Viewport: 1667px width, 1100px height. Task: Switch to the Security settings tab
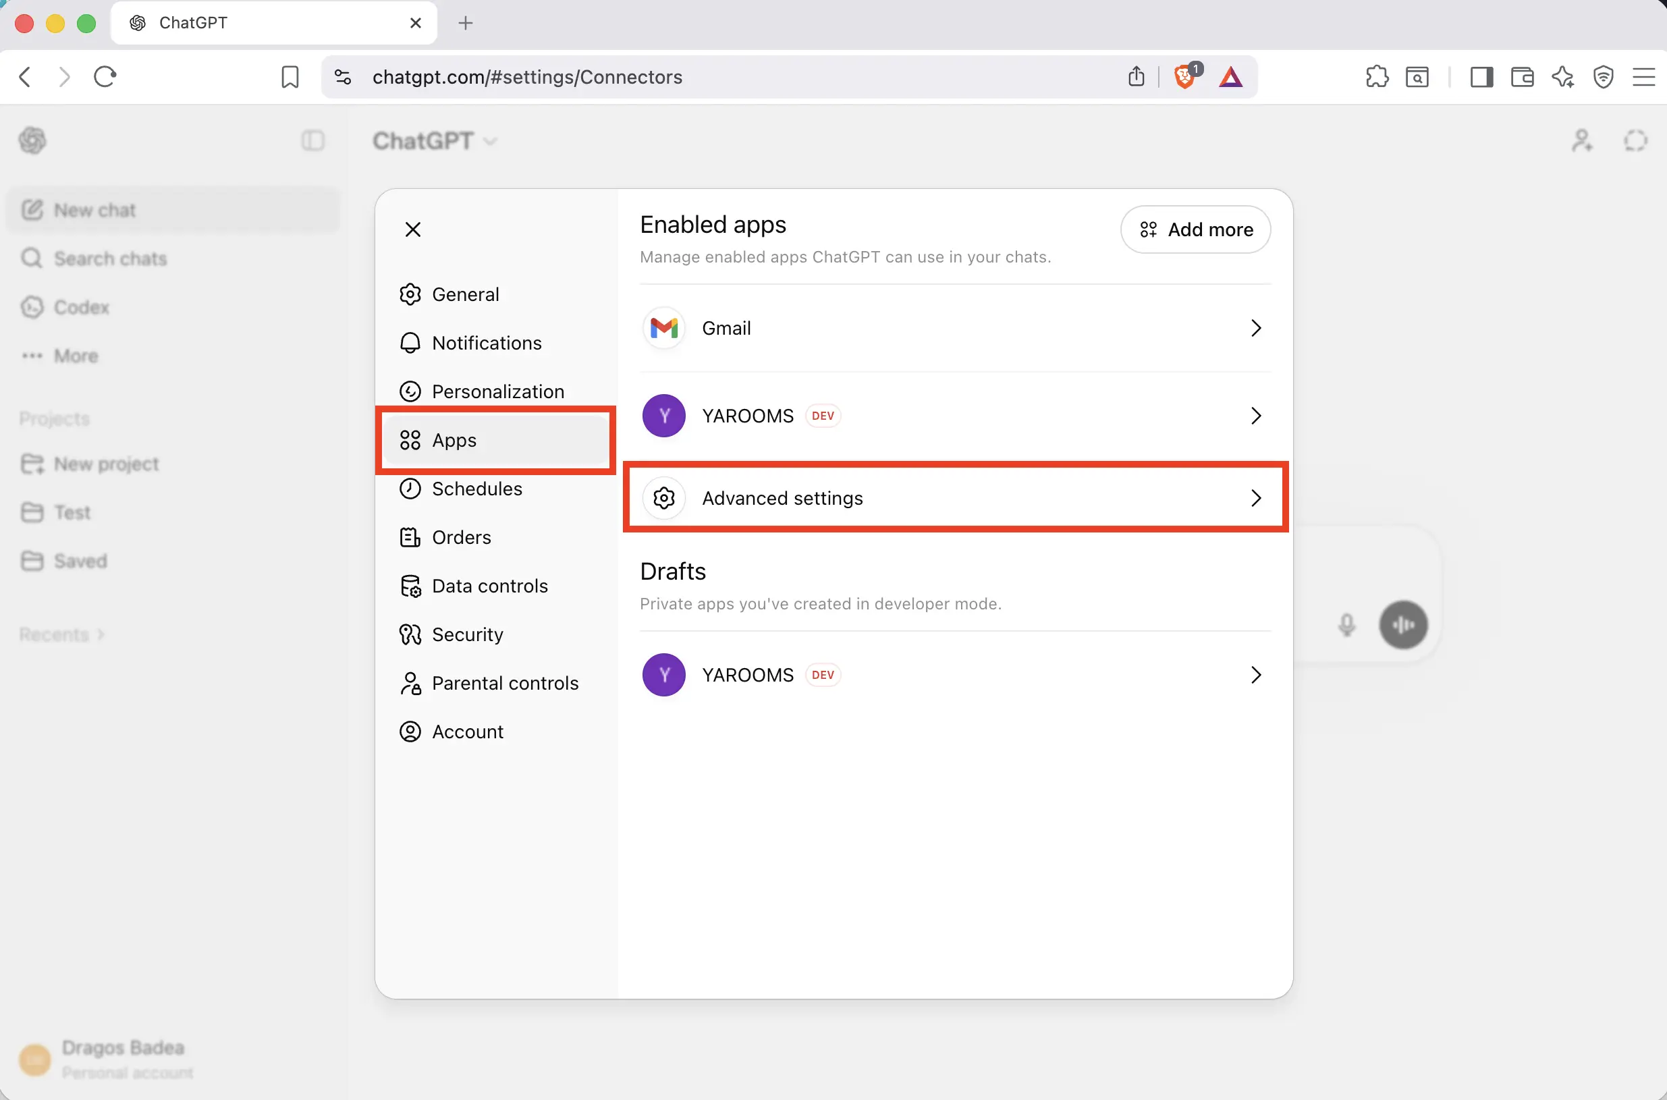click(467, 634)
